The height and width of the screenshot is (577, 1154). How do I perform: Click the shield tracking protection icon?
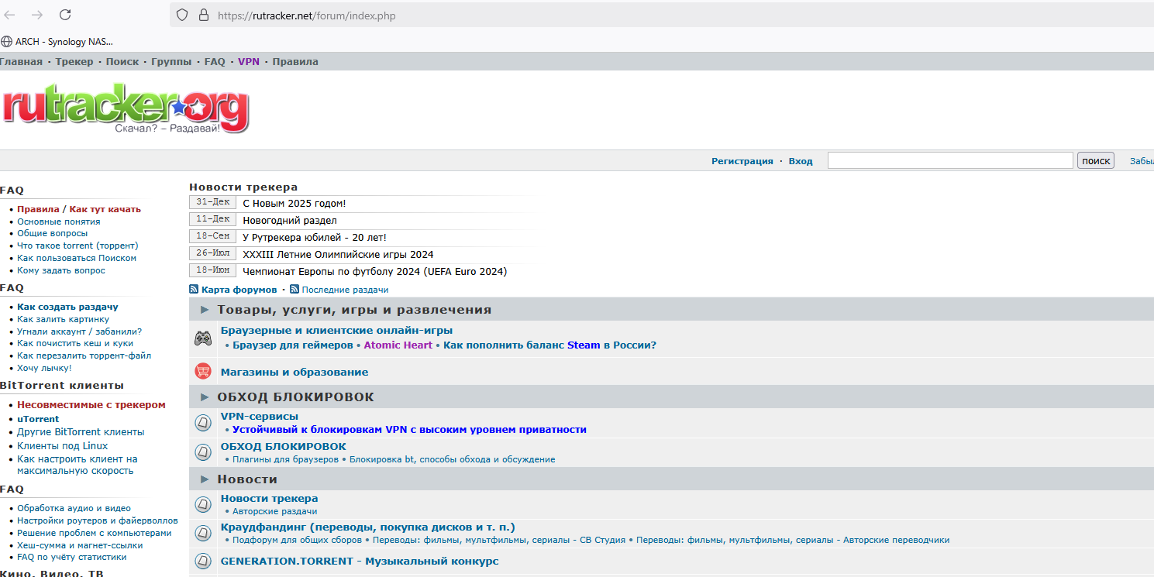pyautogui.click(x=183, y=15)
